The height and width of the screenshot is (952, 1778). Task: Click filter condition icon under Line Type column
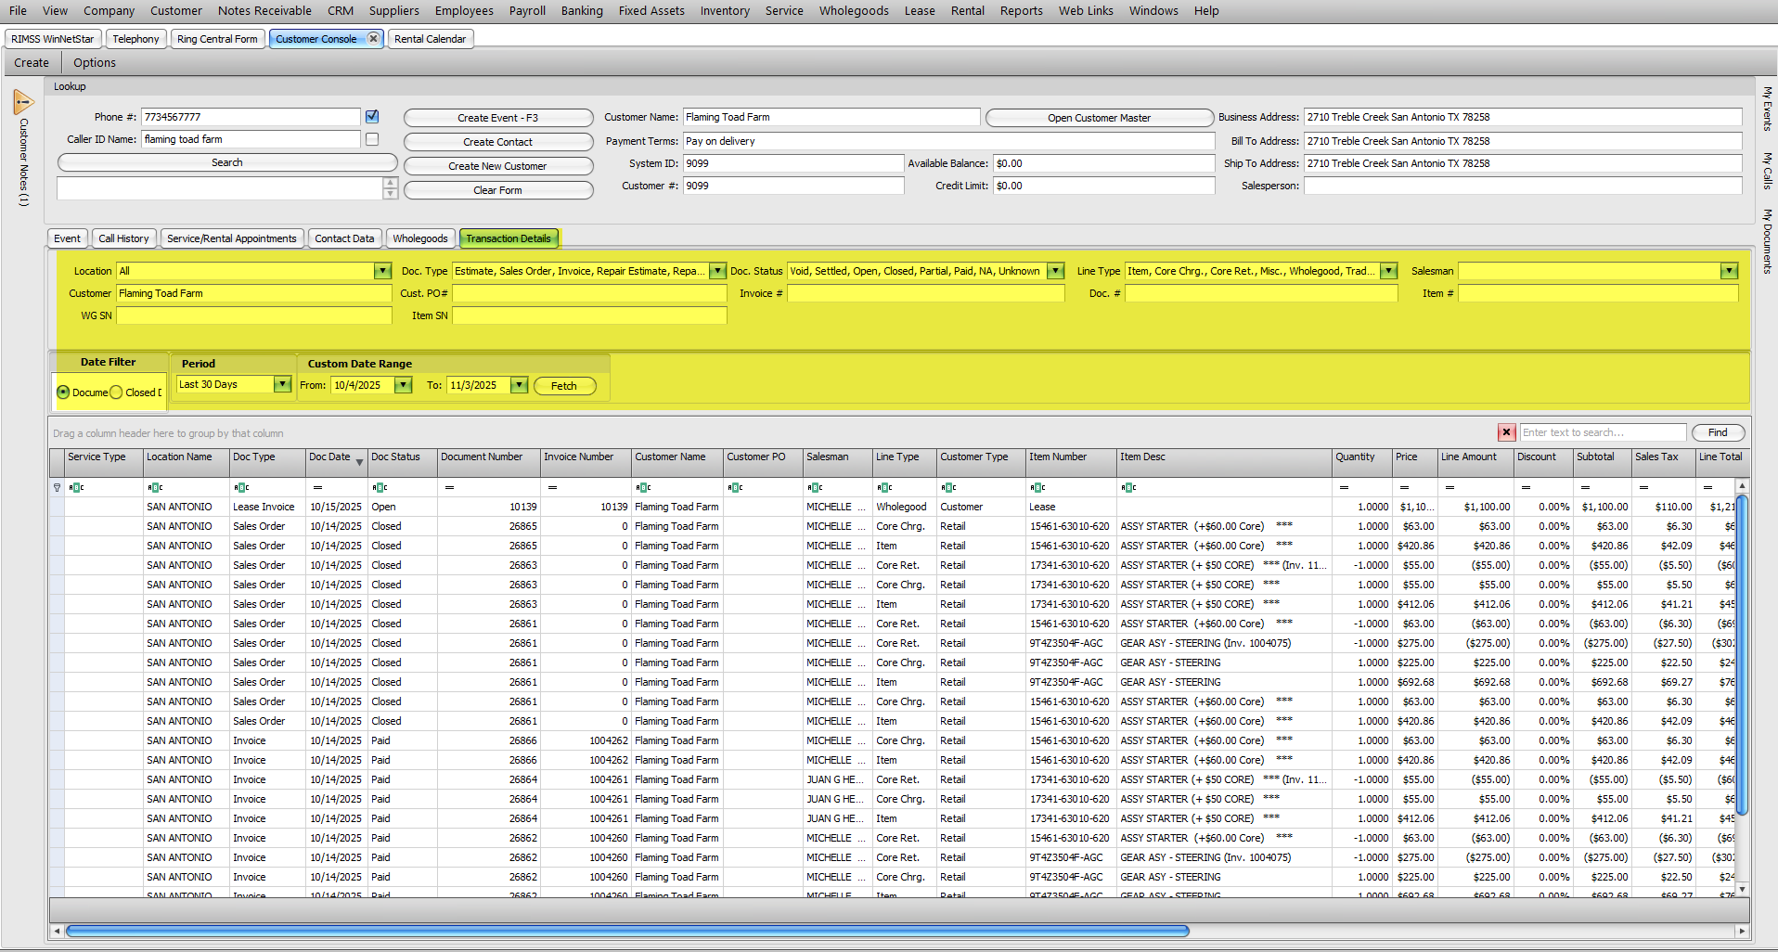(884, 487)
